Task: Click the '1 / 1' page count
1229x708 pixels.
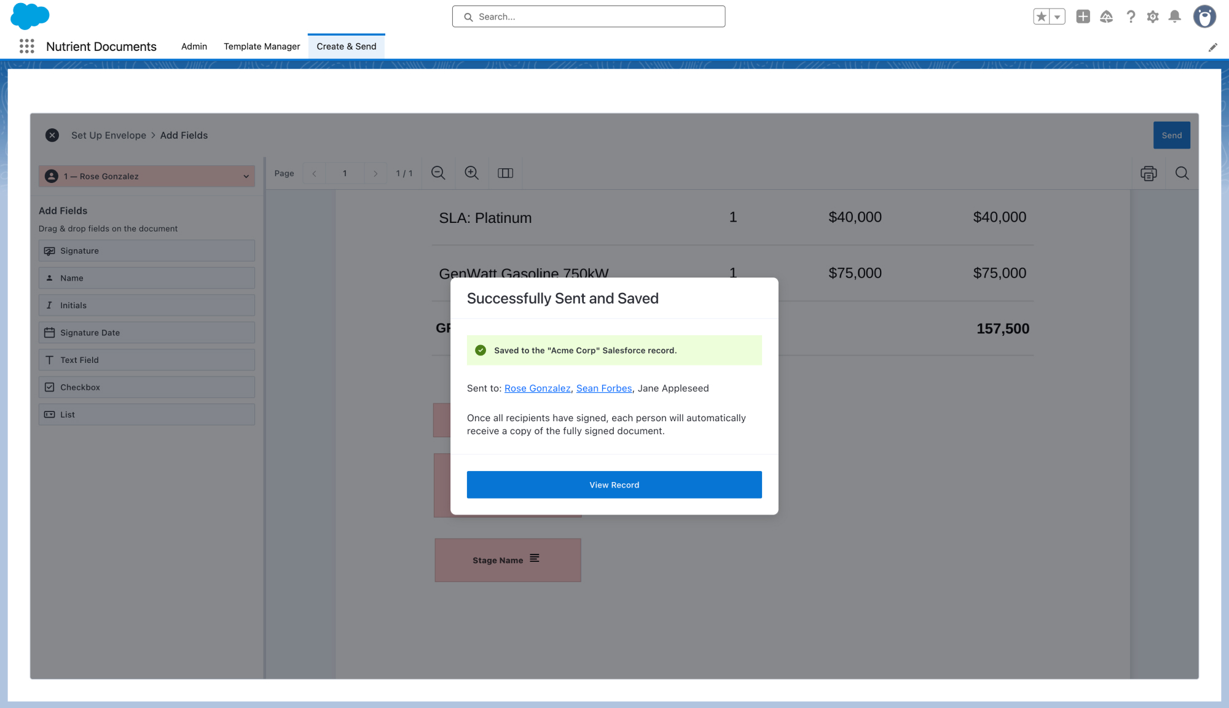Action: pyautogui.click(x=404, y=173)
